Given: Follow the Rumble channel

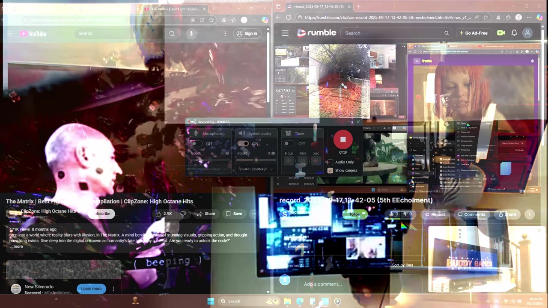Looking at the screenshot, I should (355, 214).
